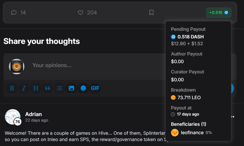Bookmark this post
Image resolution: width=244 pixels, height=146 pixels.
click(x=152, y=13)
